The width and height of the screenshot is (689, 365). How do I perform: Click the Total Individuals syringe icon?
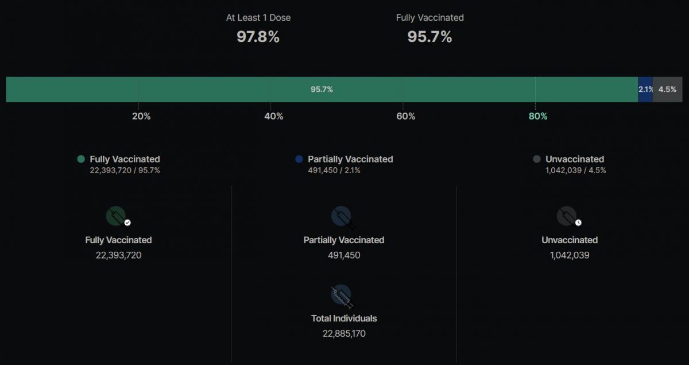pos(343,295)
